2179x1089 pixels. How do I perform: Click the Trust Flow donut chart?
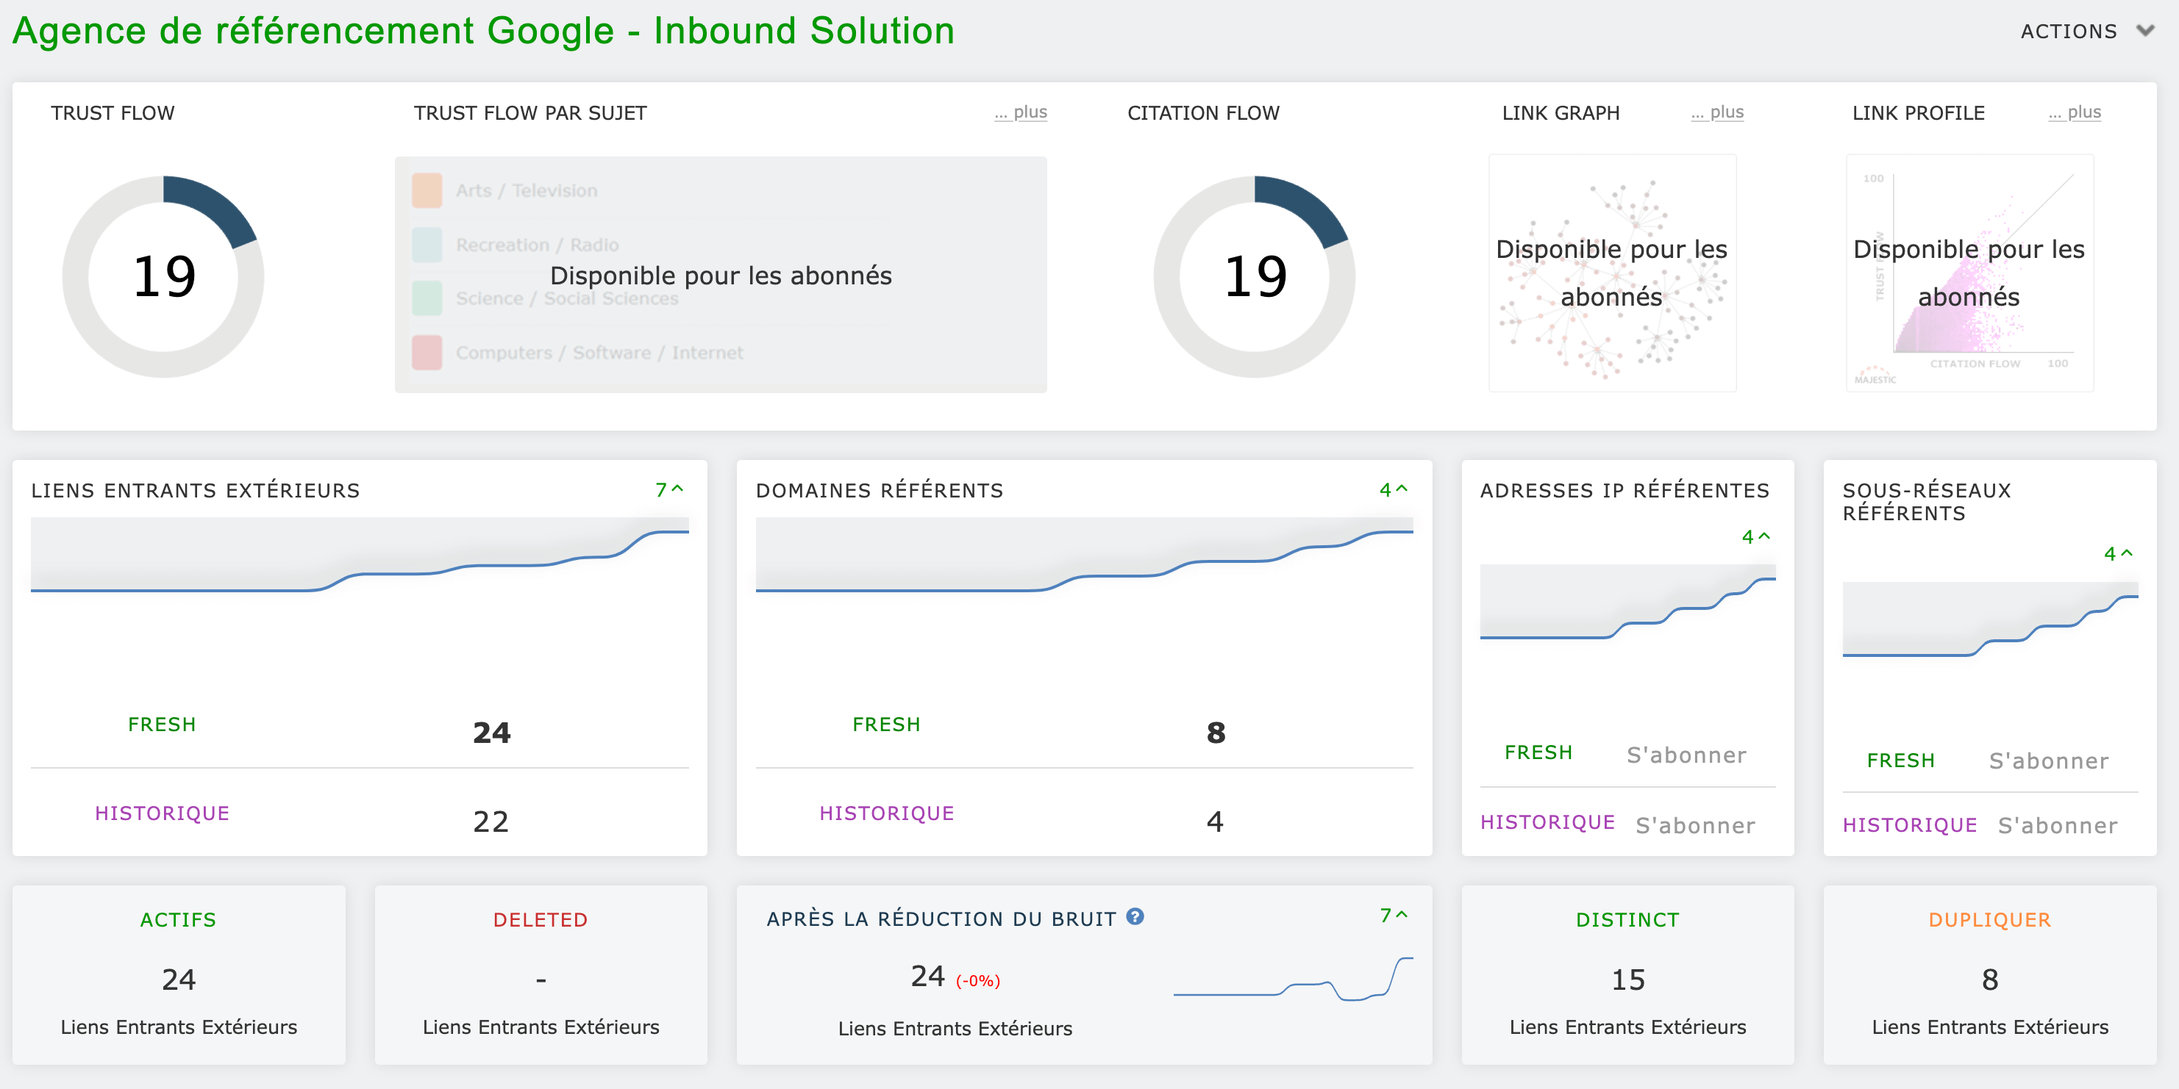(163, 276)
